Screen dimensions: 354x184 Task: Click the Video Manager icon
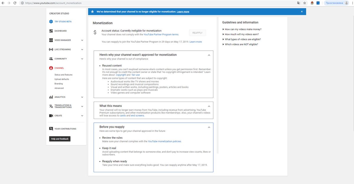pos(51,40)
